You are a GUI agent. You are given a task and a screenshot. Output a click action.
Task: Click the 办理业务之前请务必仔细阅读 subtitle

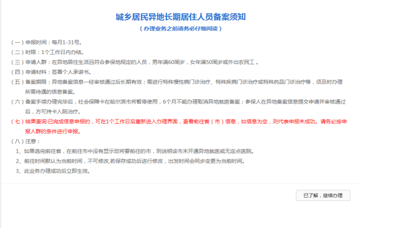coord(181,28)
